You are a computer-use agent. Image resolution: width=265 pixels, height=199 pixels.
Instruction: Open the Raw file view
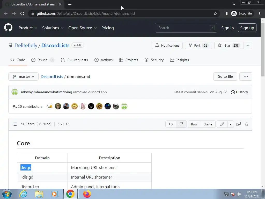(x=194, y=124)
